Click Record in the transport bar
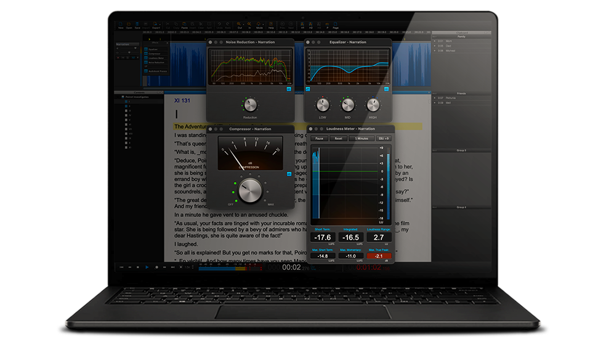 (157, 267)
